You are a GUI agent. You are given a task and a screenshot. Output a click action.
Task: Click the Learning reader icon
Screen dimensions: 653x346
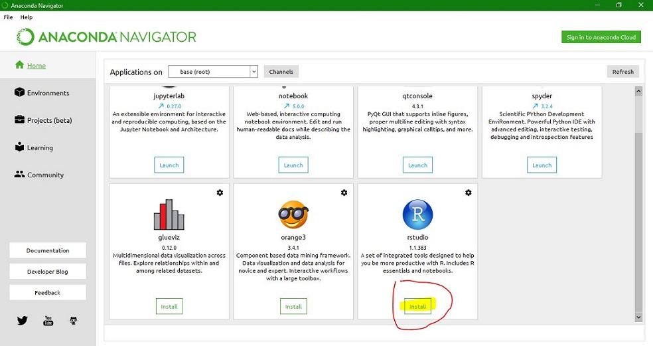click(x=19, y=147)
